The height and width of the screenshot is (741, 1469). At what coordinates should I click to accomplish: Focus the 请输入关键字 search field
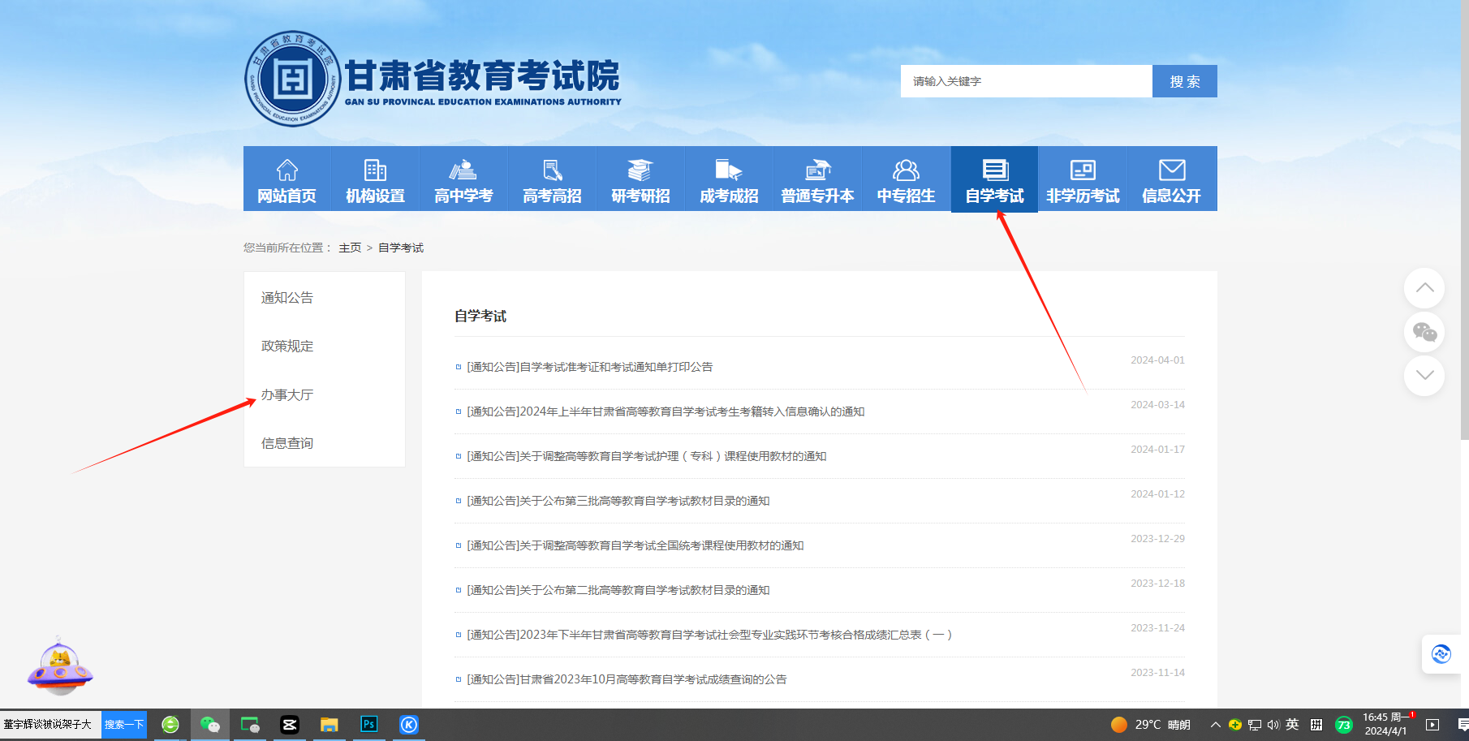(x=1026, y=81)
